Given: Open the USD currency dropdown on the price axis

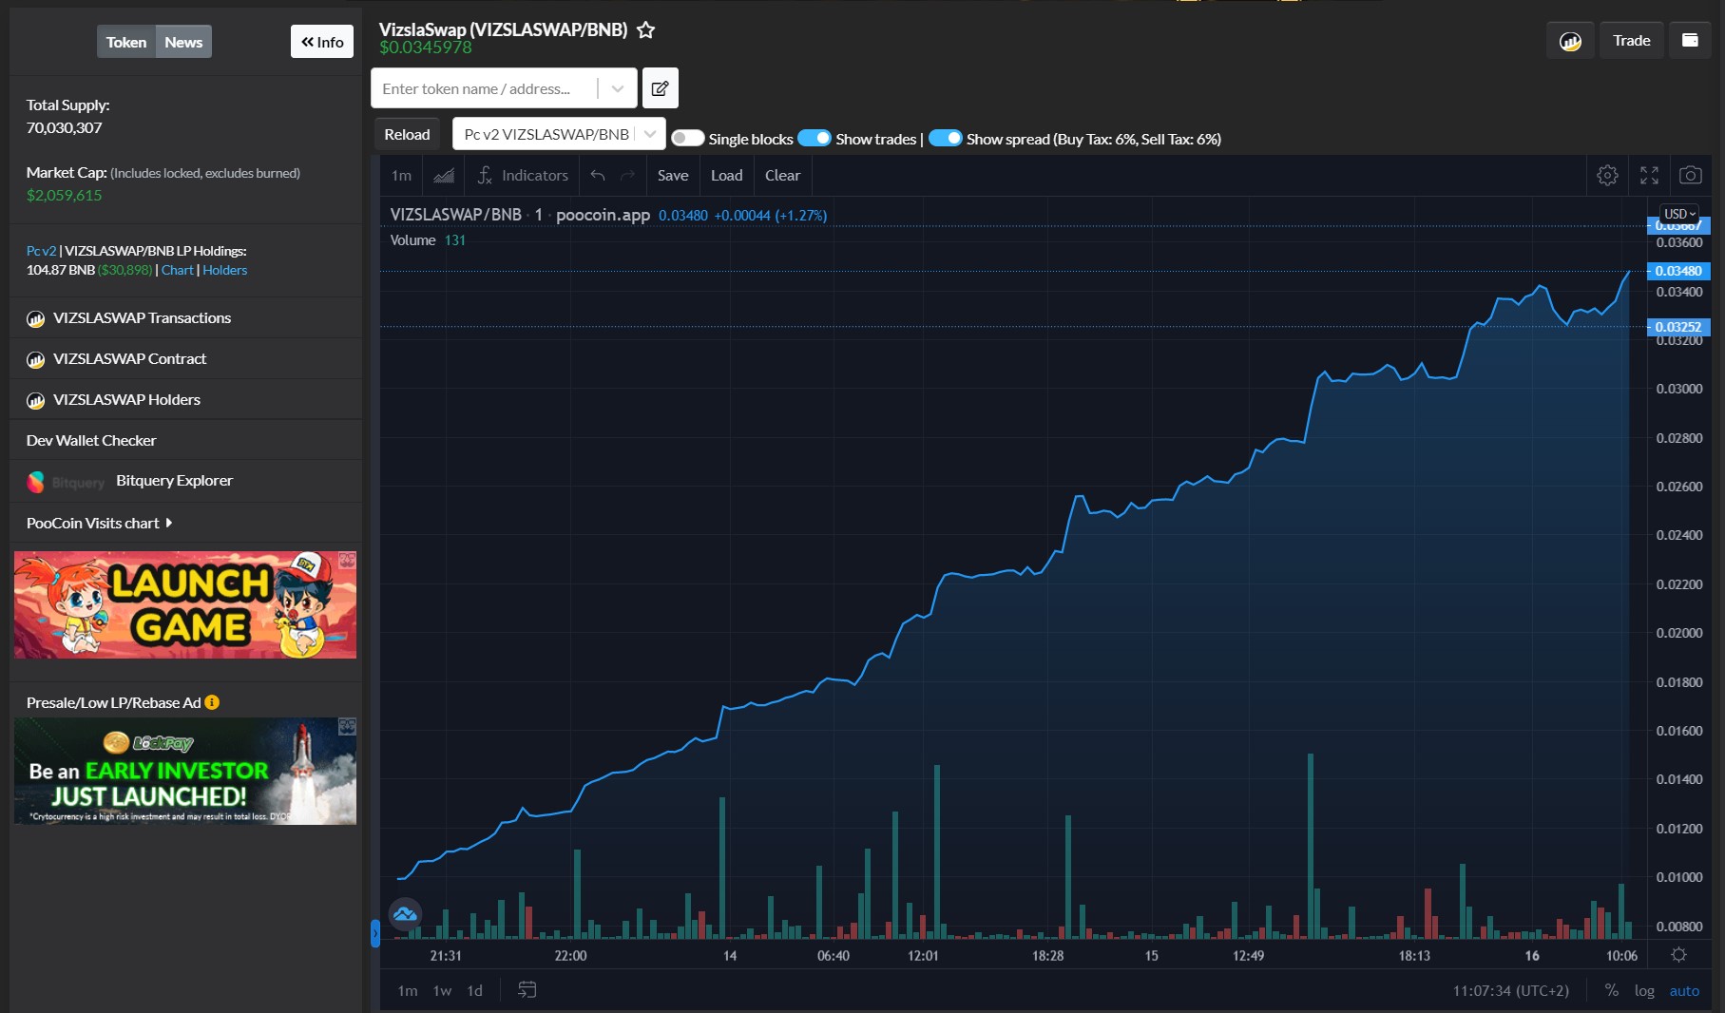Looking at the screenshot, I should click(1679, 214).
